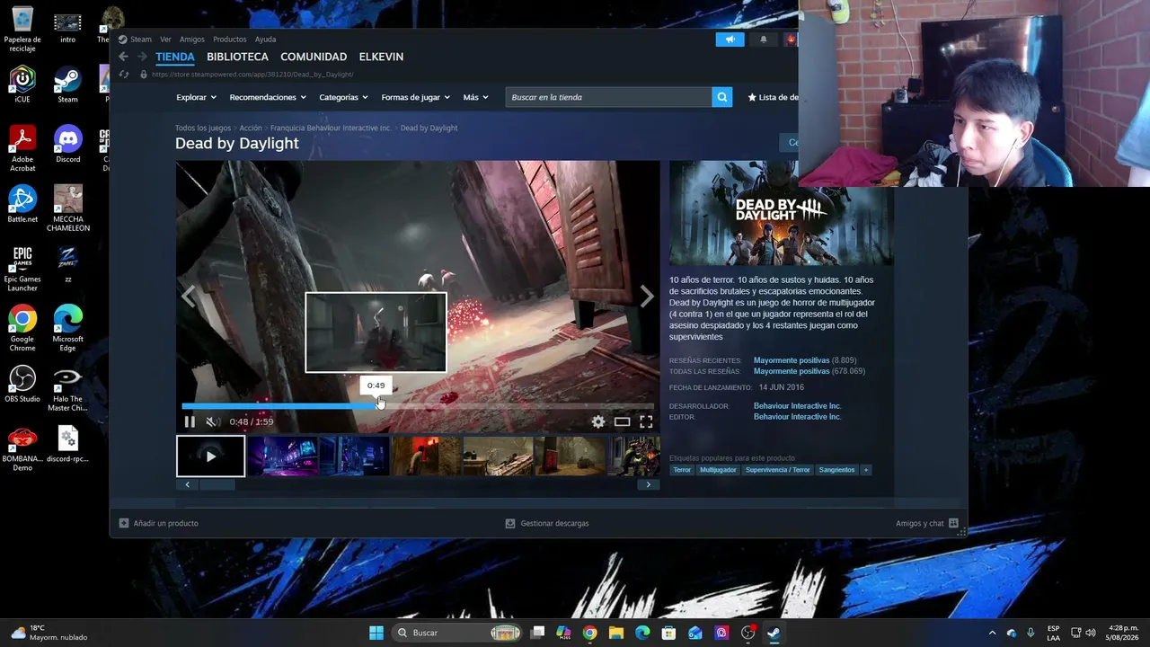The height and width of the screenshot is (647, 1150).
Task: Click 'Añadir un producto'
Action: pos(159,523)
